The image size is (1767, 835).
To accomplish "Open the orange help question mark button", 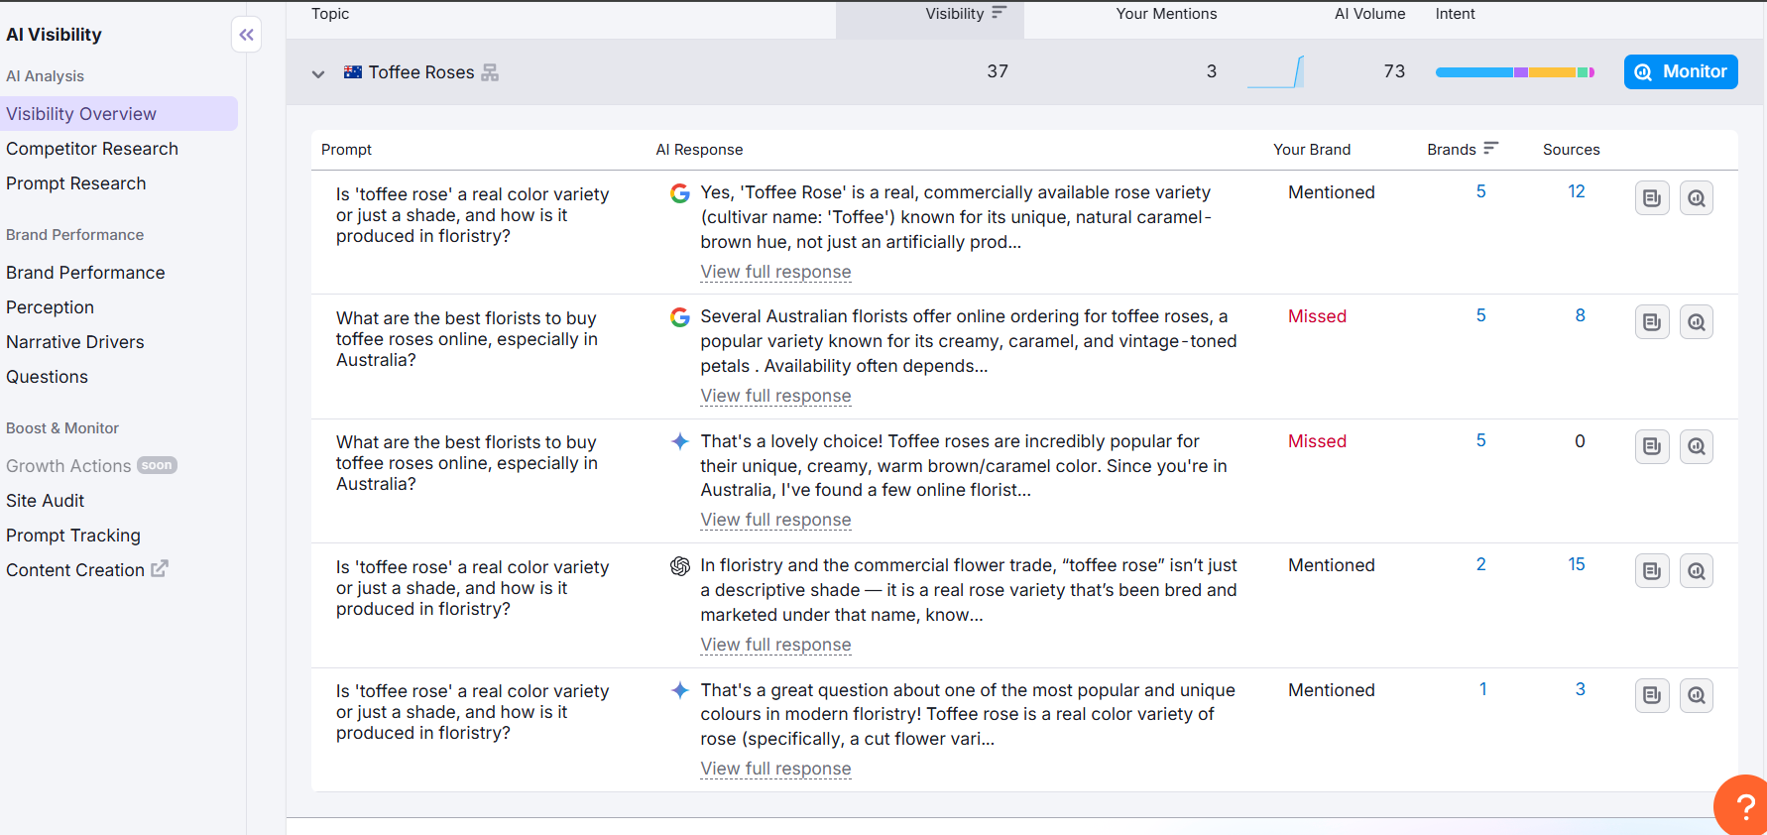I will pyautogui.click(x=1743, y=807).
